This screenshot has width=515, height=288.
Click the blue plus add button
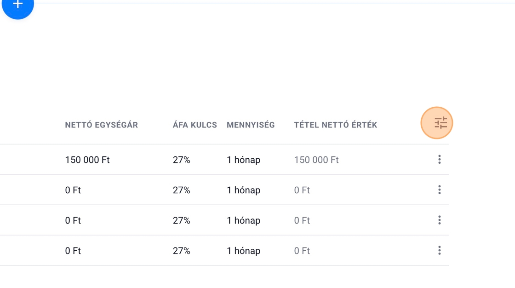coord(17,6)
